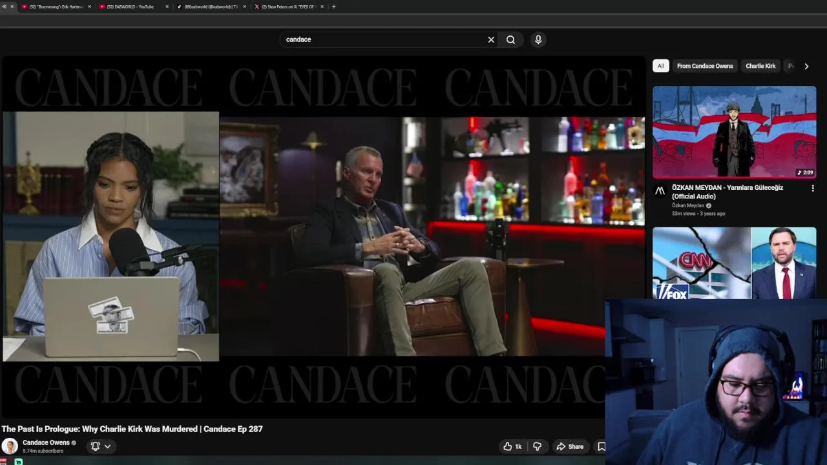Close the EABWORLD - YouTube tab
Image resolution: width=827 pixels, height=465 pixels.
tap(167, 6)
